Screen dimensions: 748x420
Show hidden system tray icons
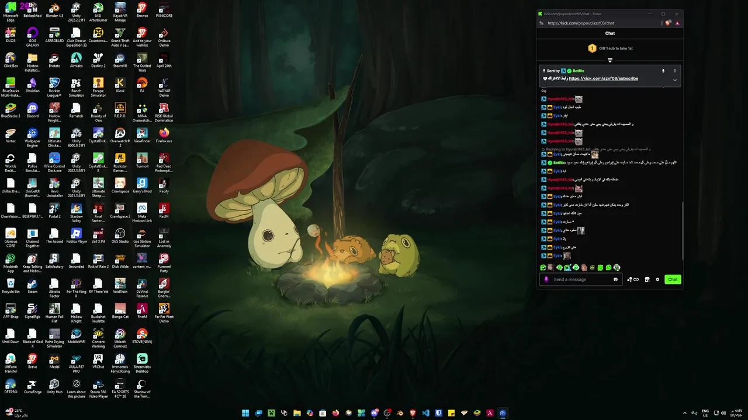pyautogui.click(x=686, y=413)
